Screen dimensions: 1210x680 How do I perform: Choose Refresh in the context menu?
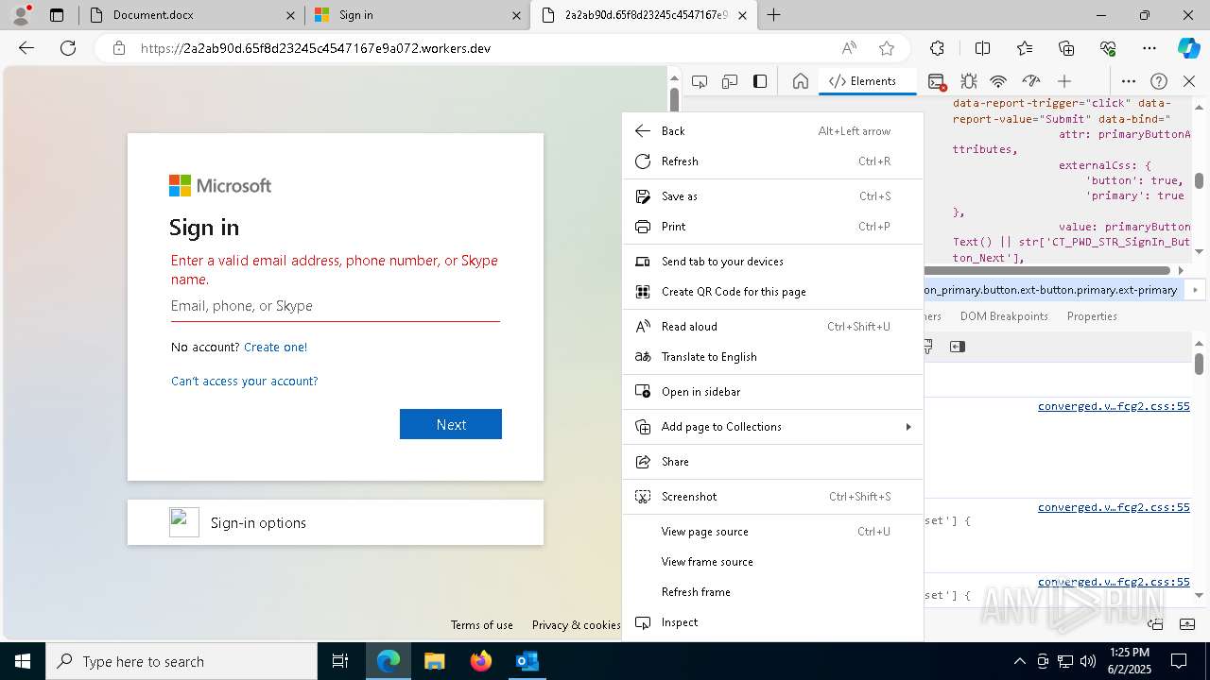tap(772, 161)
